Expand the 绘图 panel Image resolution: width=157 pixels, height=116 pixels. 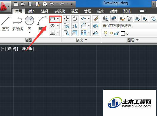pyautogui.click(x=30, y=40)
